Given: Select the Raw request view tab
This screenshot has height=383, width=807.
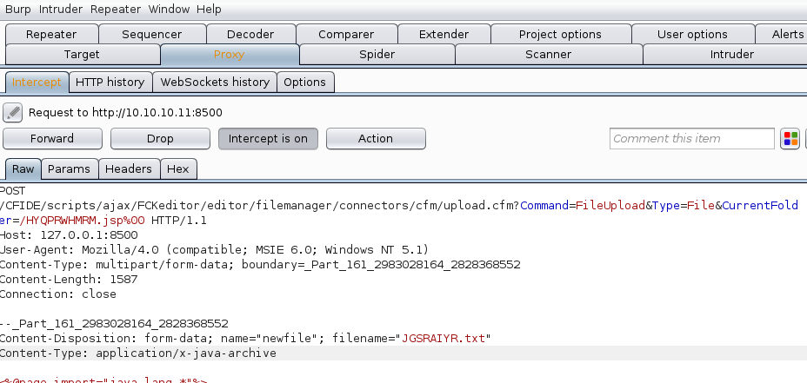Looking at the screenshot, I should (x=23, y=169).
